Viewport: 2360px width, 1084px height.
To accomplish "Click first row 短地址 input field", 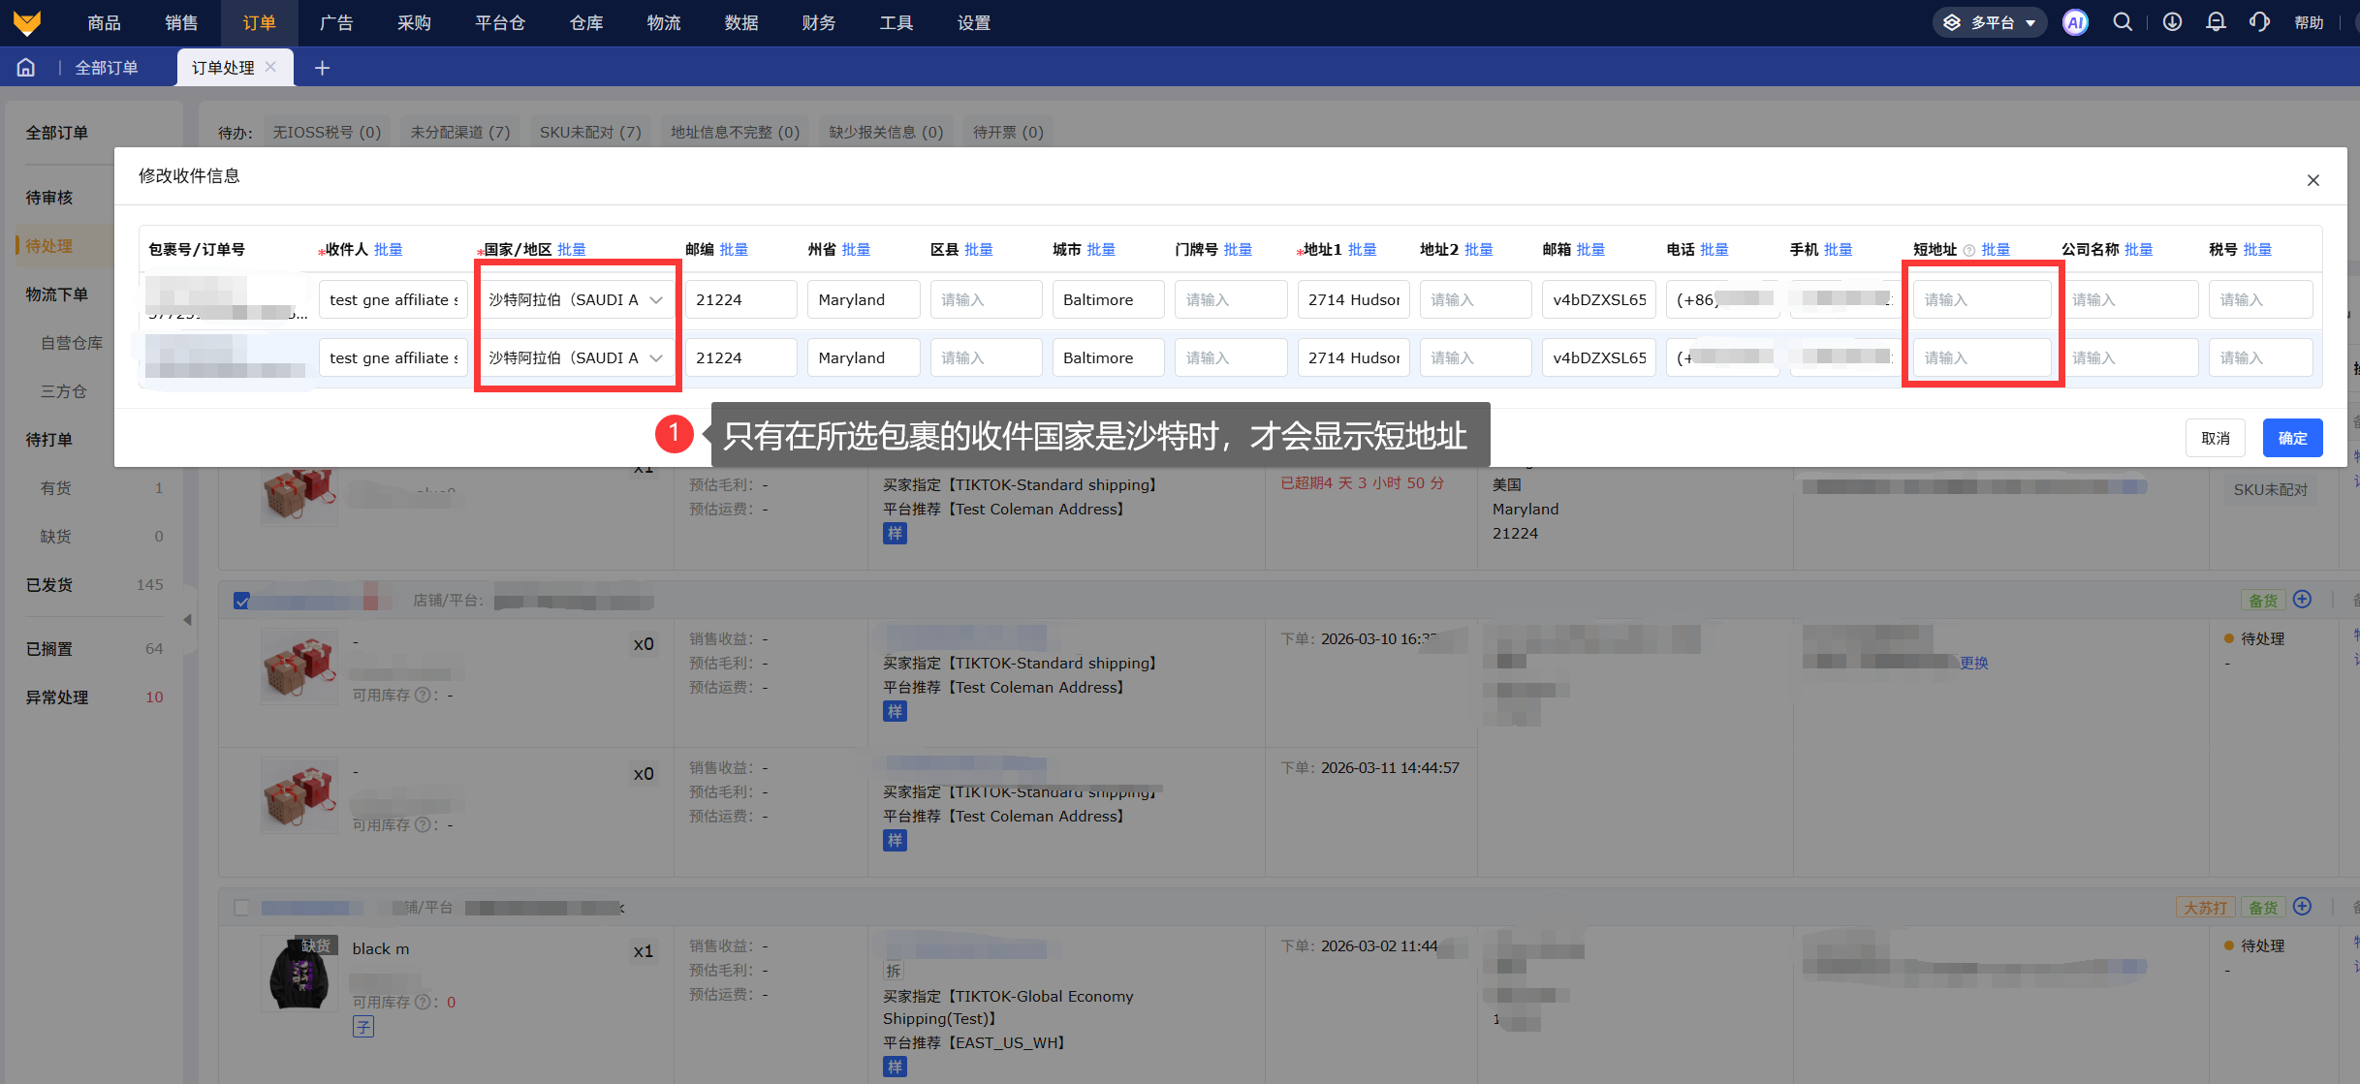I will [1981, 299].
